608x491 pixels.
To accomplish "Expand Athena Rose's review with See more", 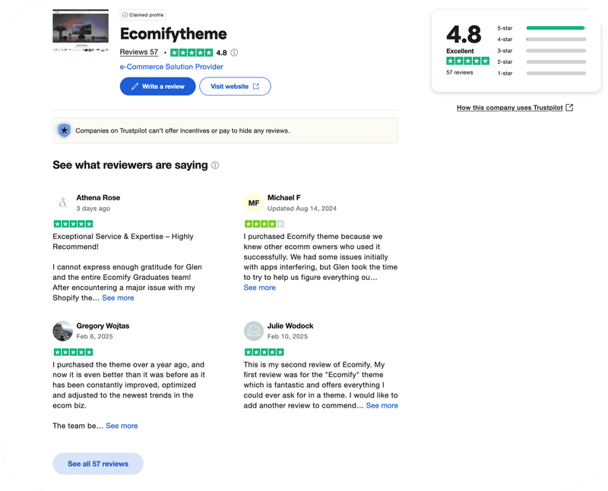I will click(x=118, y=298).
